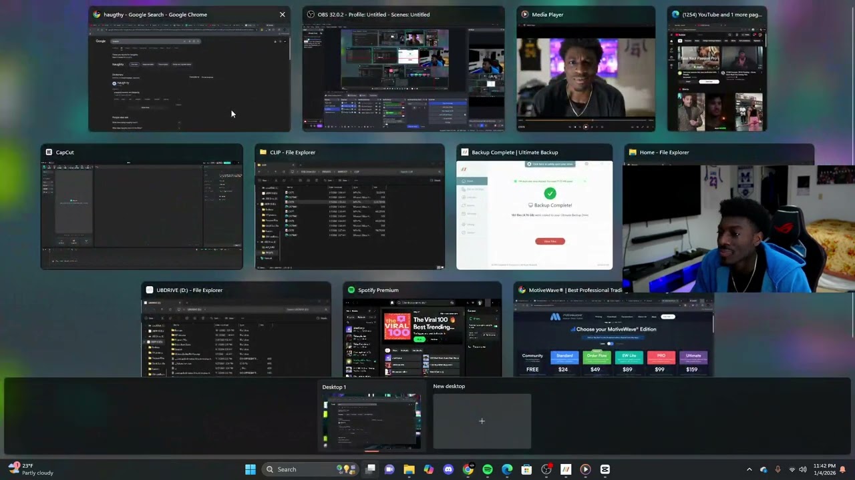Open Spotify from the taskbar
Viewport: 855px width, 480px height.
pos(488,469)
